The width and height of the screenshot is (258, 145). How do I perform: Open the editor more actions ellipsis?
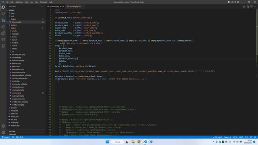255,6
